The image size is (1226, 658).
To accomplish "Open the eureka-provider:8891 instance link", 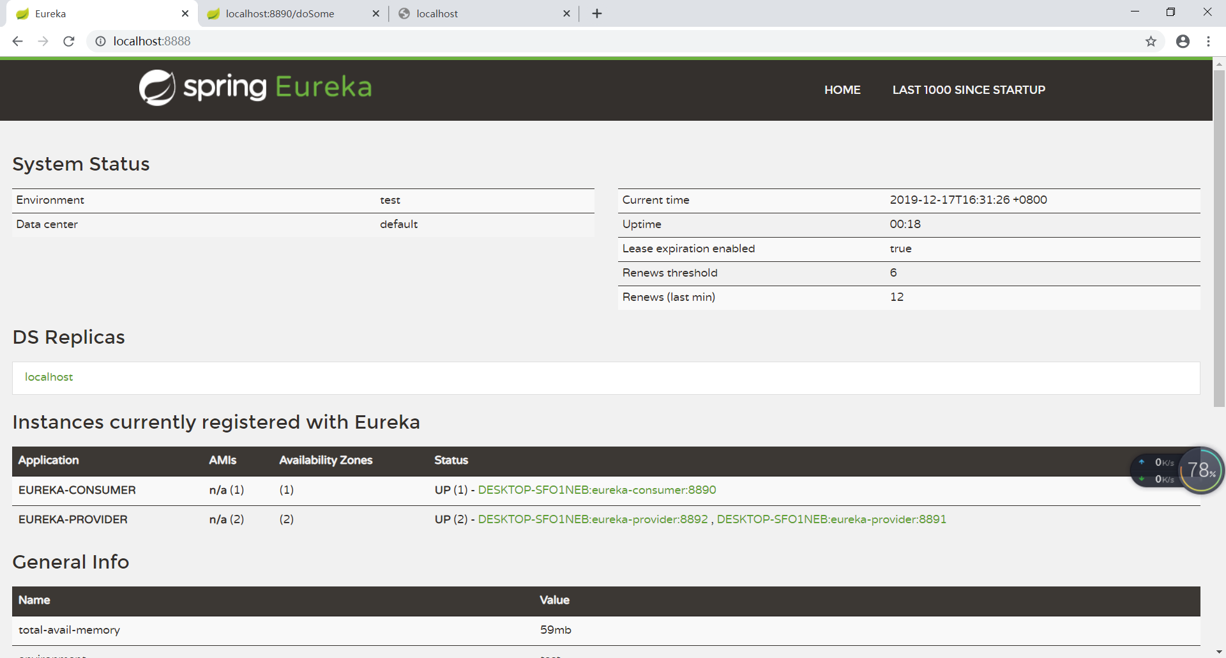I will (831, 519).
